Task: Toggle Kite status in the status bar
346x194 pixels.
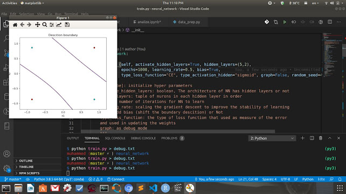Action: pyautogui.click(x=321, y=179)
